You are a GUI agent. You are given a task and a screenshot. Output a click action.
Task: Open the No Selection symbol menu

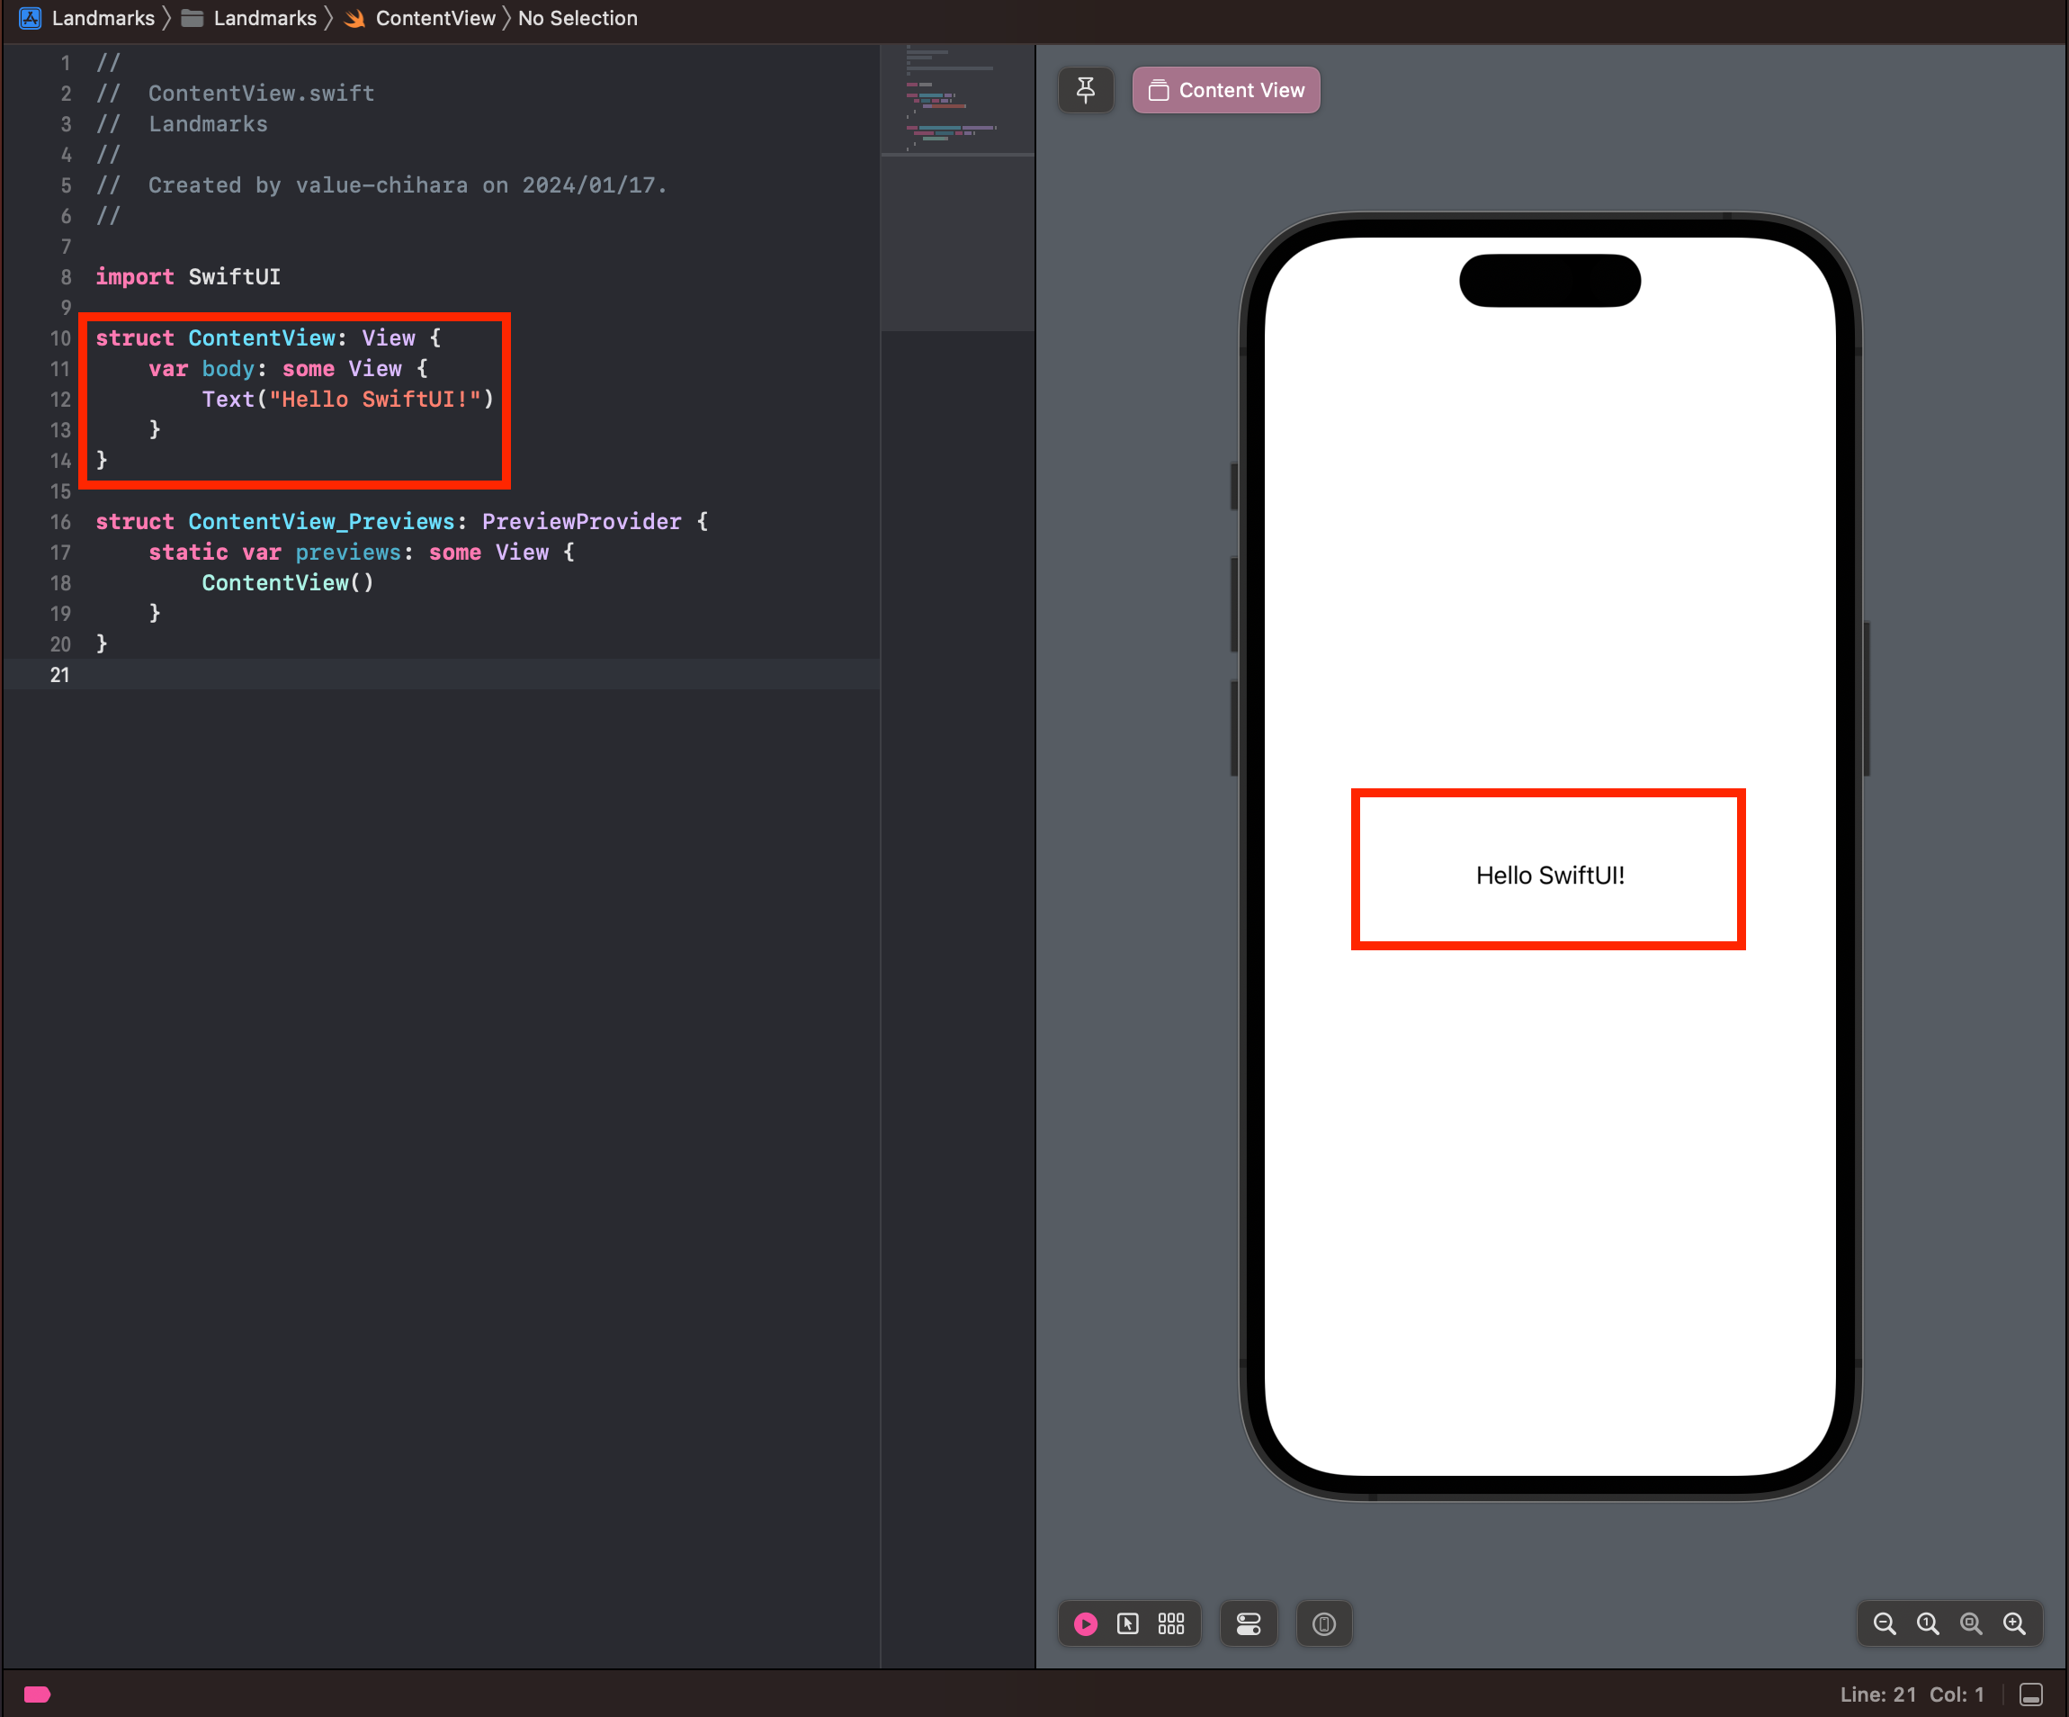[x=578, y=18]
